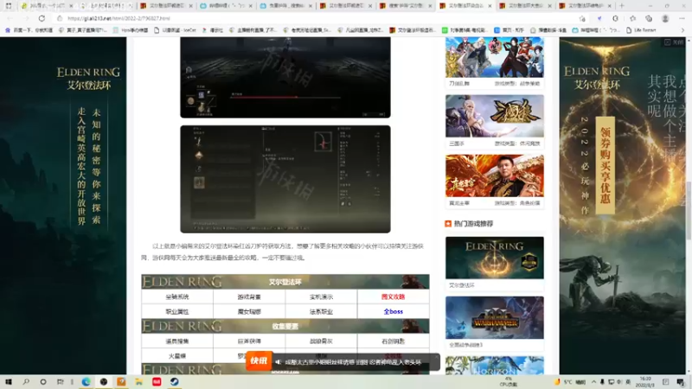Screen dimensions: 692x389
Task: Open the red app icon on taskbar
Action: tap(157, 382)
